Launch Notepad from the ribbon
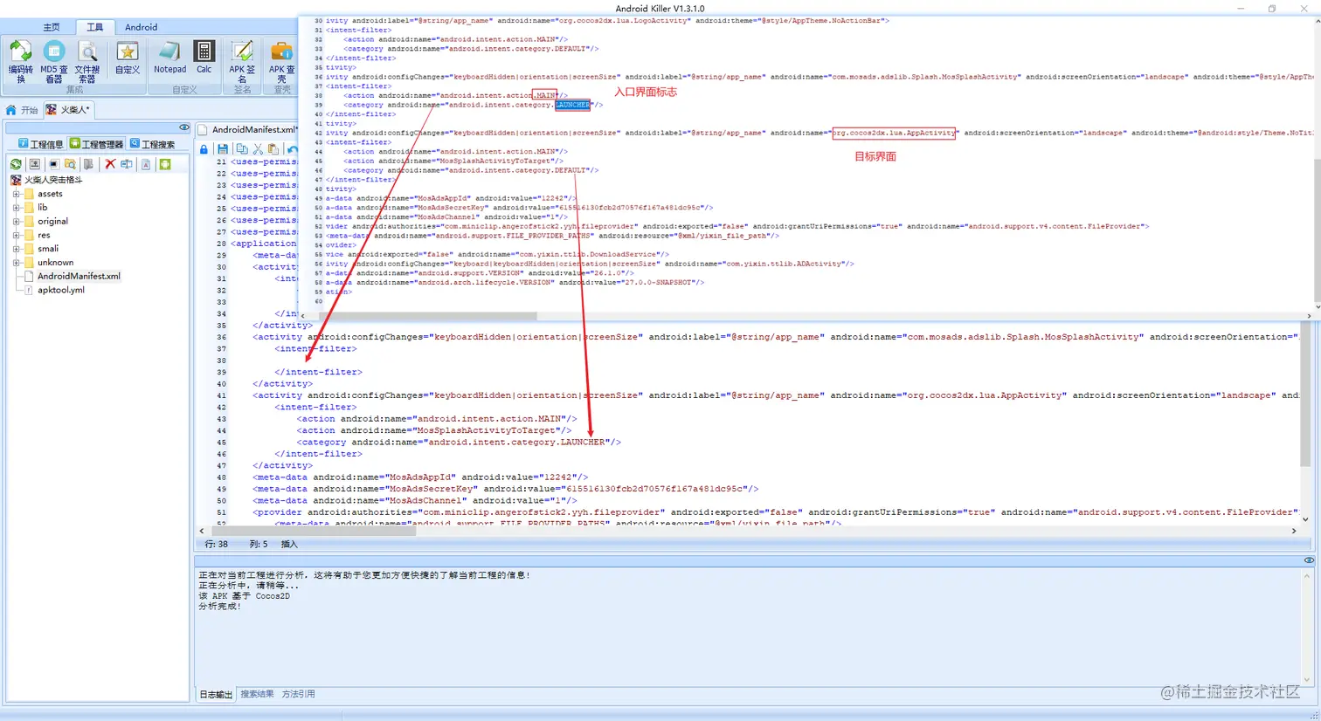 169,58
